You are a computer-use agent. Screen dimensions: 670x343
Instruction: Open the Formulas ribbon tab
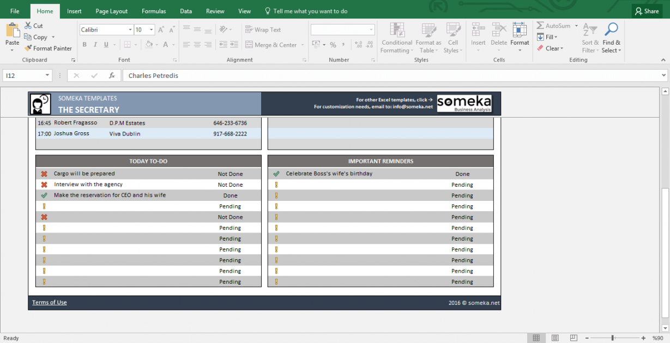[154, 11]
